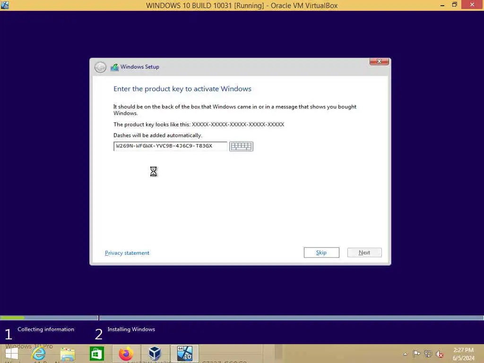484x363 pixels.
Task: Restore down the VirtualBox window
Action: pyautogui.click(x=454, y=5)
